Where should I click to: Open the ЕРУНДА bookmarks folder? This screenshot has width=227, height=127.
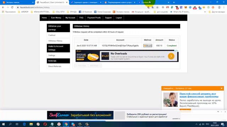(x=72, y=12)
